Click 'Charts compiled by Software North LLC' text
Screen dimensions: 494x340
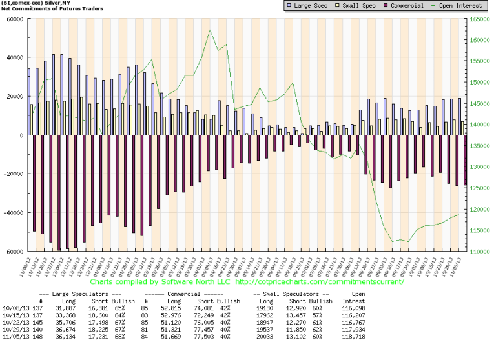(x=161, y=282)
